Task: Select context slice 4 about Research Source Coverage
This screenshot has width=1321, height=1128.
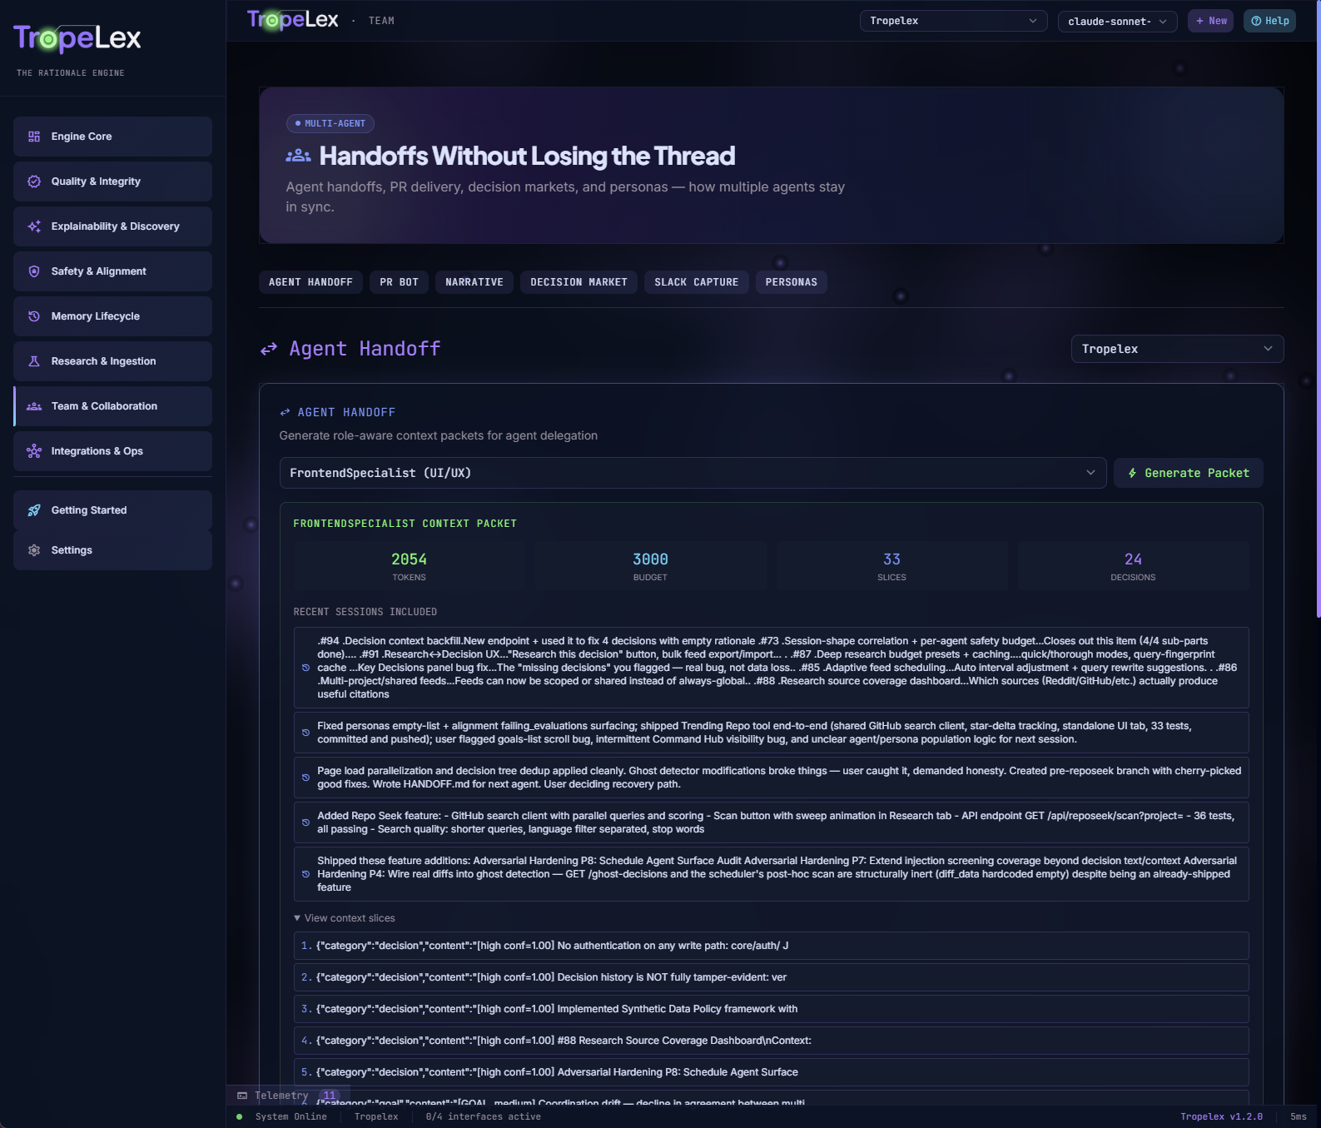Action: pos(771,1041)
